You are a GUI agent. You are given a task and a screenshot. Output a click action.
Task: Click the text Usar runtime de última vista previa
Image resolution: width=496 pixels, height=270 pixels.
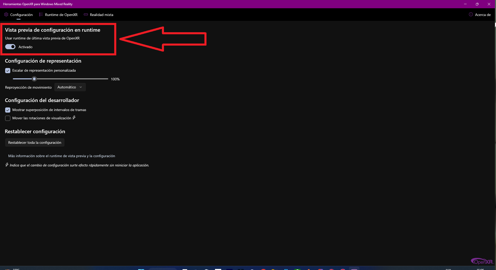(x=42, y=38)
